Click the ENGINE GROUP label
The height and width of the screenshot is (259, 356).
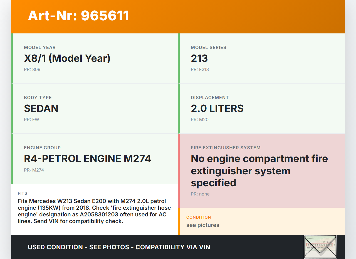[42, 148]
